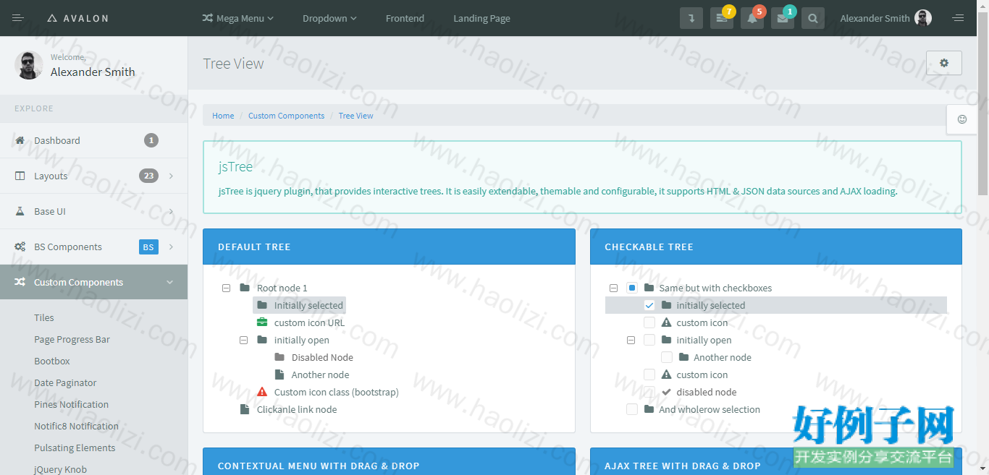
Task: Click Custom Components breadcrumb link
Action: point(286,116)
